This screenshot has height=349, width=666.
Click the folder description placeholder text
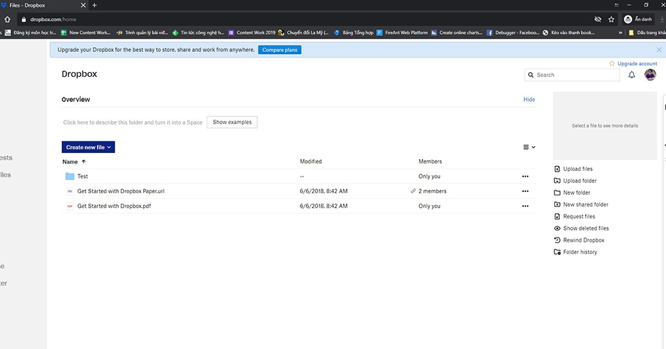[133, 123]
